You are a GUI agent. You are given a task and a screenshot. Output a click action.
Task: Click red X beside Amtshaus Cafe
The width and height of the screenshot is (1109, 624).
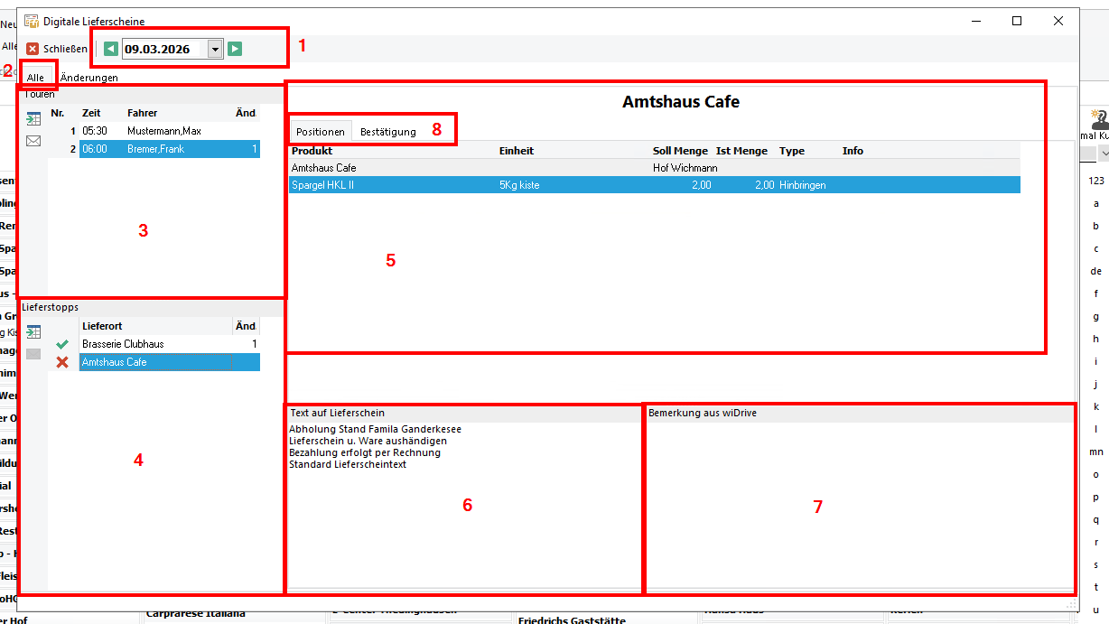(x=62, y=362)
